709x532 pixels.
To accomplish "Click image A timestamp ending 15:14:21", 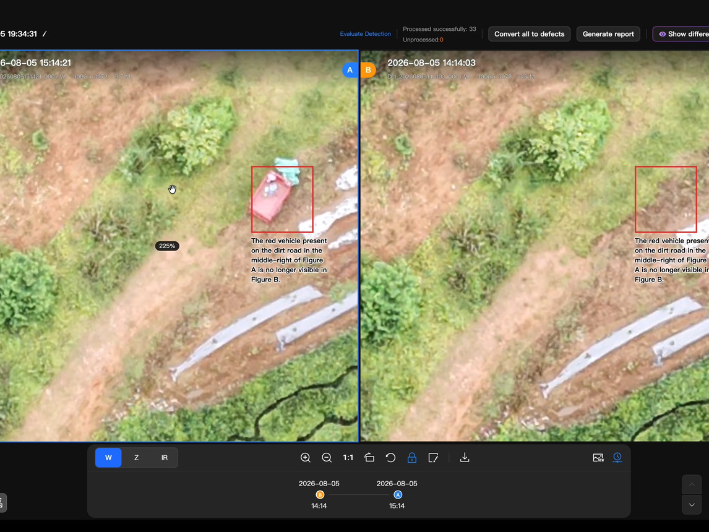I will coord(36,63).
